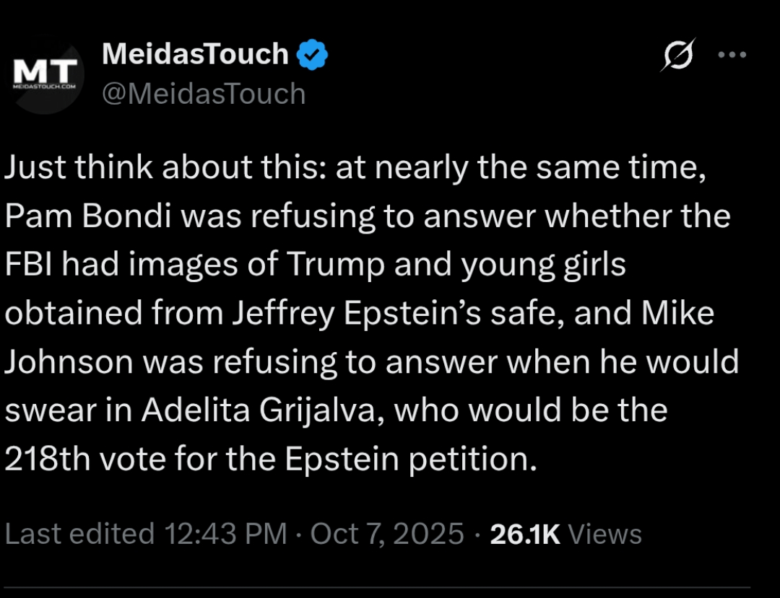This screenshot has height=598, width=780.
Task: Open the MeidasTouch MT profile avatar
Action: (48, 75)
